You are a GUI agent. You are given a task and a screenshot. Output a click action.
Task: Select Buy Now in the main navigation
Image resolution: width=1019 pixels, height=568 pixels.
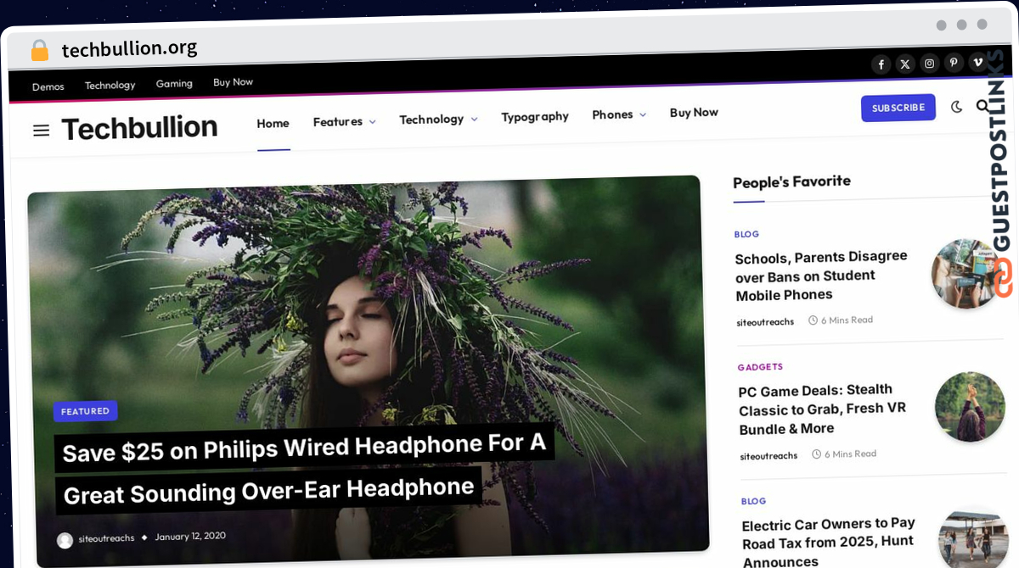pos(694,113)
